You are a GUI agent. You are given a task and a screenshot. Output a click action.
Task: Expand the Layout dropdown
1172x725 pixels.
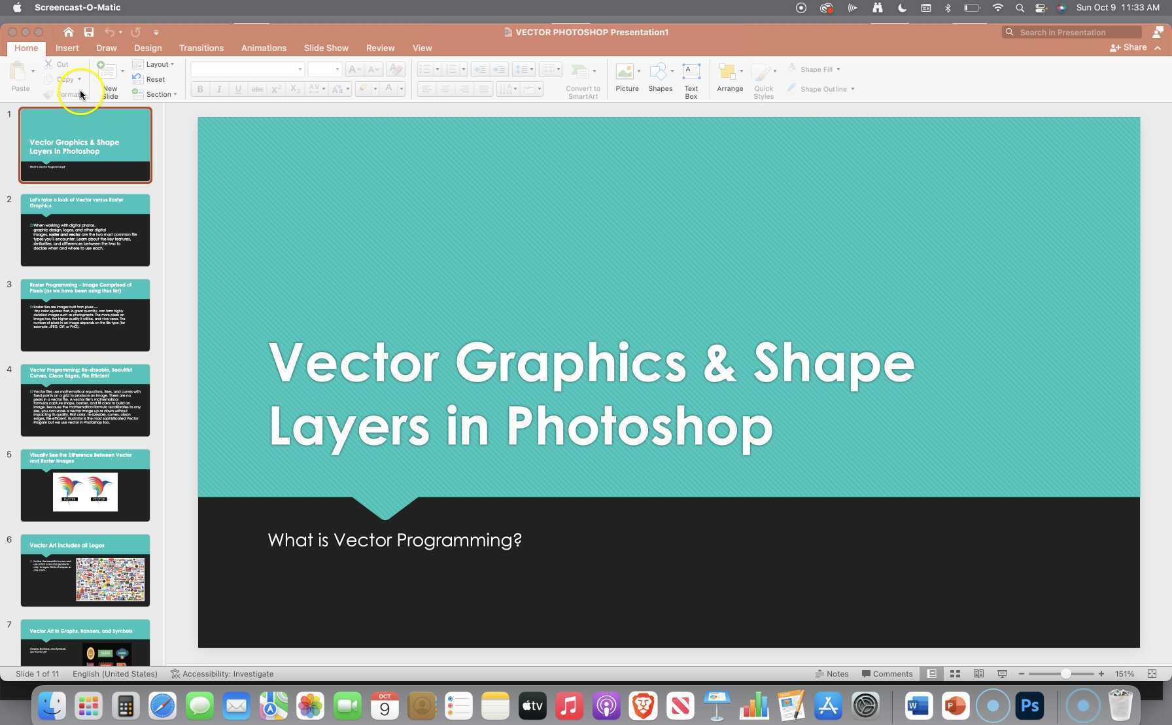(x=156, y=64)
